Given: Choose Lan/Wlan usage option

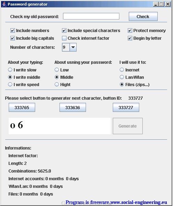Looking at the screenshot, I should click(x=122, y=77).
